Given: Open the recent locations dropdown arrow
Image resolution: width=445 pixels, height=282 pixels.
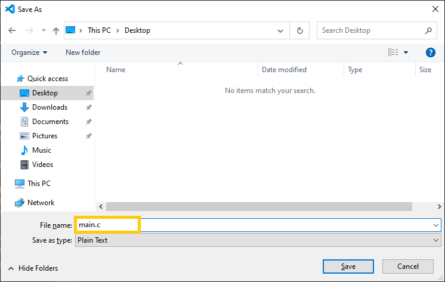Looking at the screenshot, I should [x=44, y=30].
